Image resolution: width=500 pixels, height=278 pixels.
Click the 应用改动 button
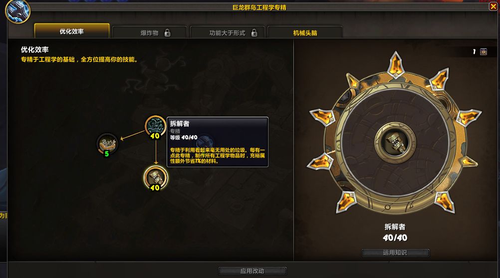pos(252,271)
